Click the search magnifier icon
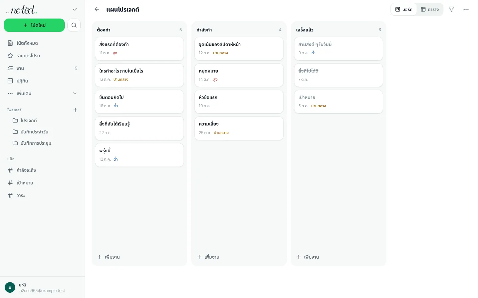Viewport: 478px width, 298px height. [74, 25]
